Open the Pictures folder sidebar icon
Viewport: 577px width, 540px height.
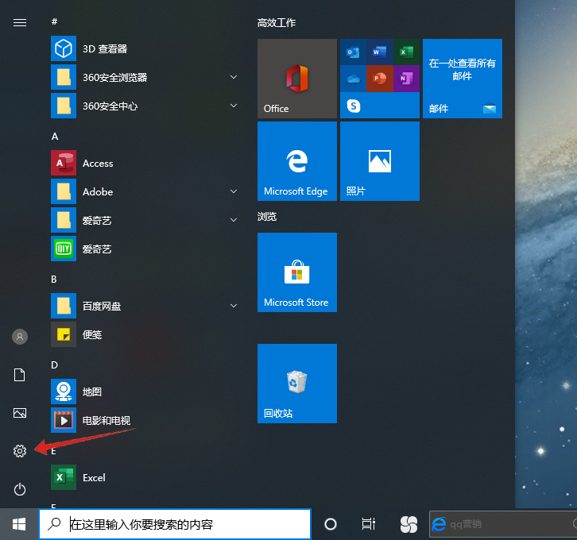[20, 413]
